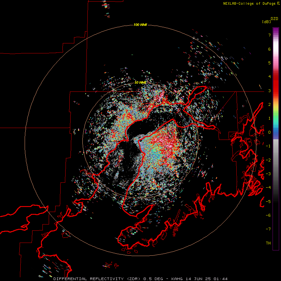Click the [dB] units label

[x=266, y=22]
